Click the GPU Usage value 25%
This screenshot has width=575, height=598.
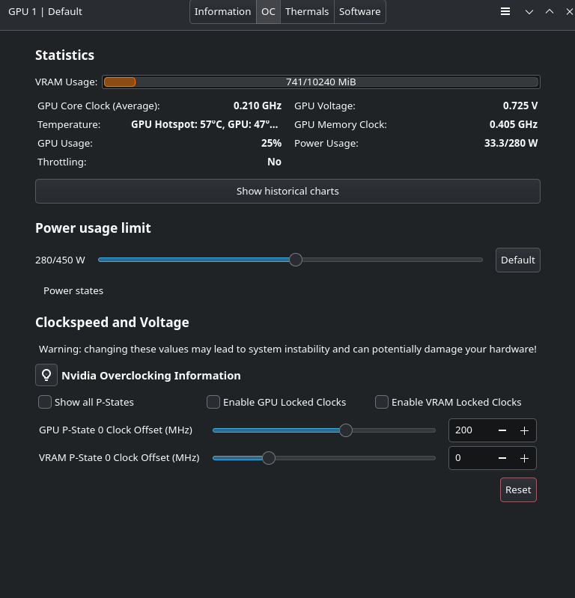coord(271,143)
